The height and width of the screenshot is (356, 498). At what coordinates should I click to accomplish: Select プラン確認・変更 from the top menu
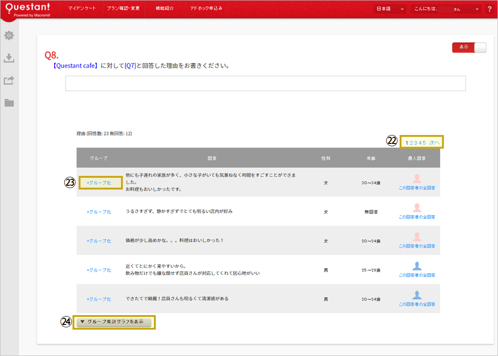click(x=123, y=8)
